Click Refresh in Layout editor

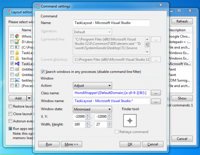tap(182, 21)
